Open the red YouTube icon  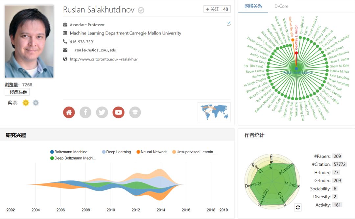tap(118, 112)
